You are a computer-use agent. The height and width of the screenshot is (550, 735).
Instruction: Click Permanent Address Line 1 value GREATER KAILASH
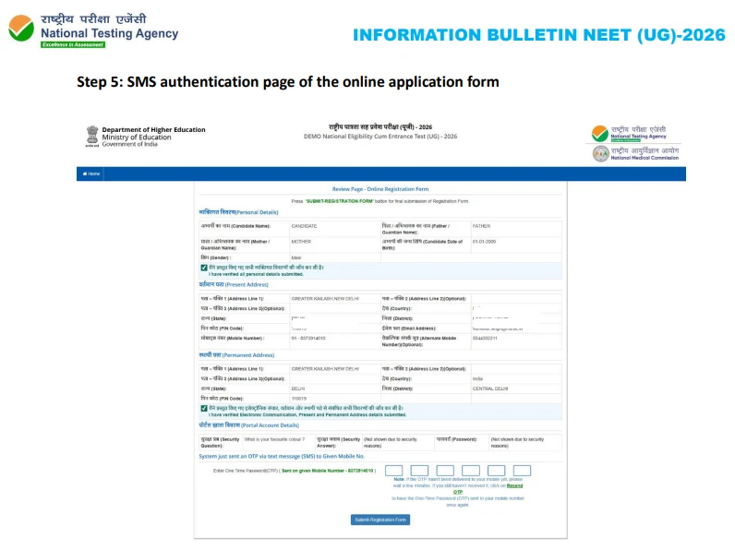click(325, 369)
